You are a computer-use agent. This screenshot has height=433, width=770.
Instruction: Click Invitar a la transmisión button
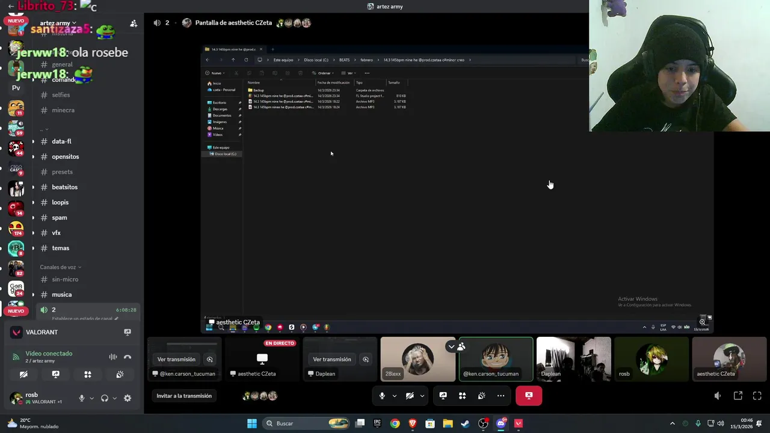(184, 396)
